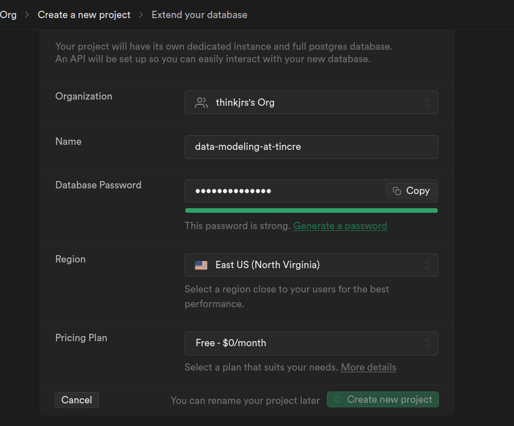The height and width of the screenshot is (426, 514).
Task: Click the copy icon beside the password
Action: pos(397,191)
